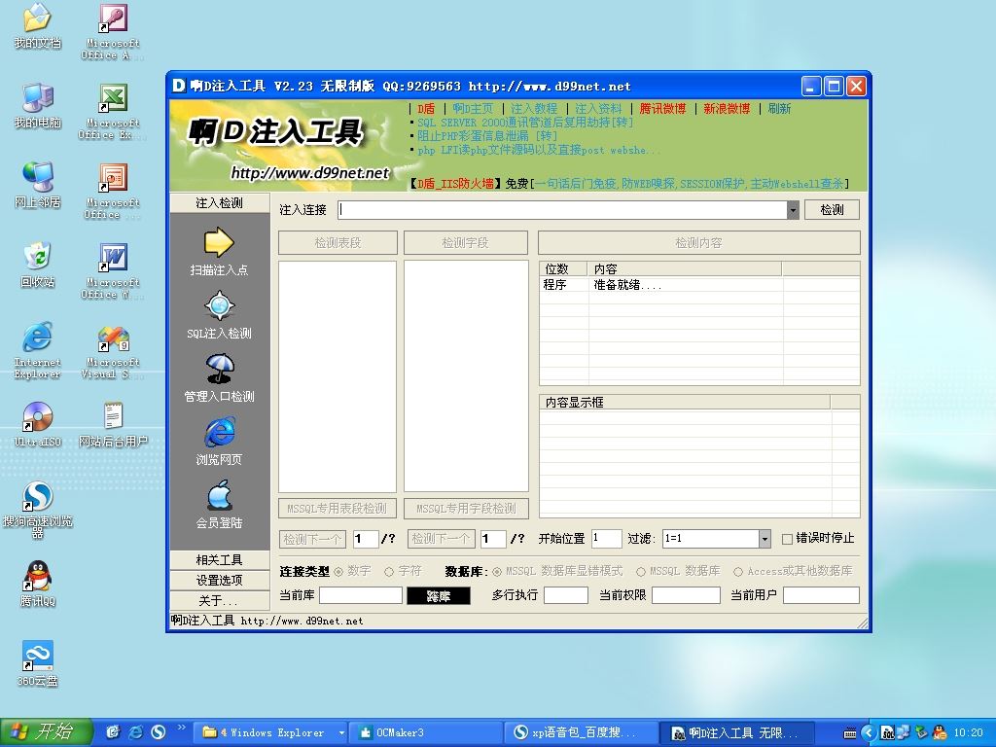Viewport: 996px width, 747px height.
Task: Switch to 设置选项 sidebar tab
Action: 220,580
